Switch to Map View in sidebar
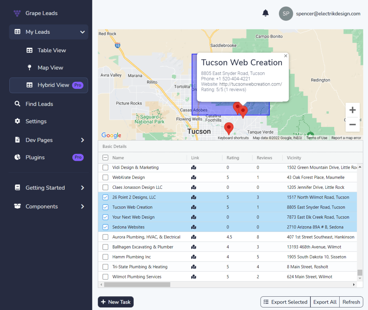This screenshot has width=368, height=310. (x=49, y=68)
